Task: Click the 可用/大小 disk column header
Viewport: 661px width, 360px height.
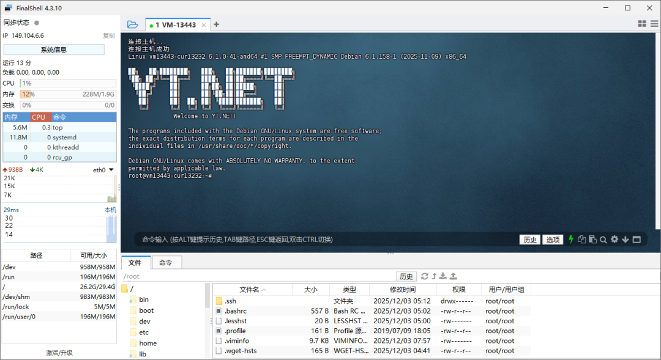Action: point(94,255)
